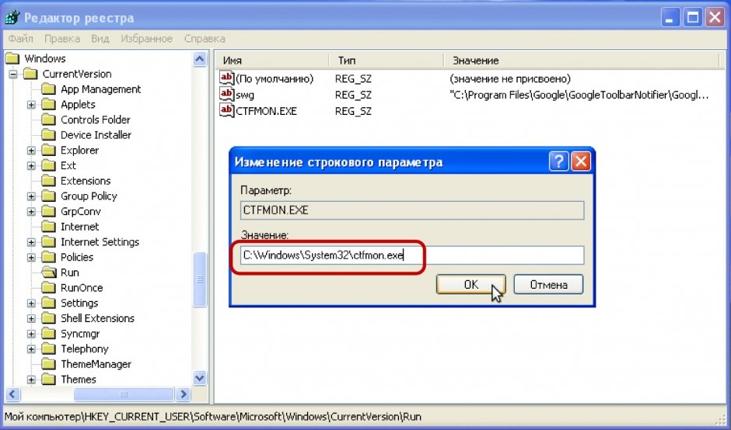Click the tree scrollbar down arrow
The height and width of the screenshot is (430, 731).
point(200,378)
